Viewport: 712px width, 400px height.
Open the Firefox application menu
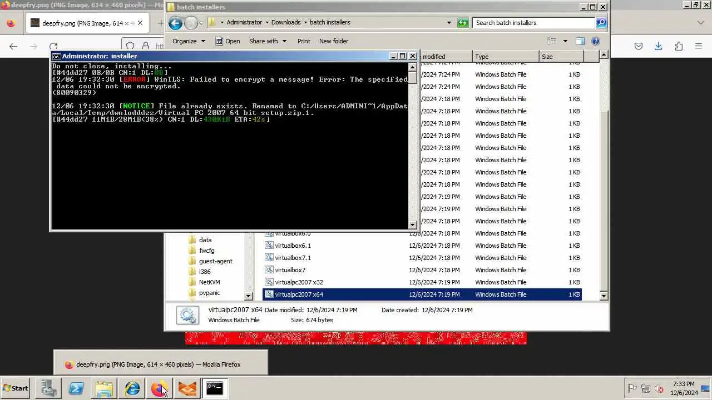pyautogui.click(x=699, y=47)
